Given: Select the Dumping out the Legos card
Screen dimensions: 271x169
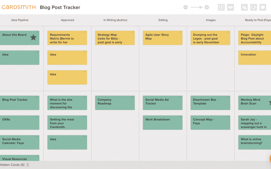Looking at the screenshot, I should tap(210, 38).
